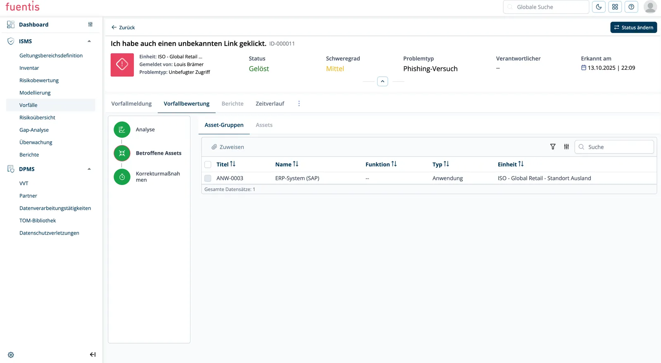Switch to the Zeitverlauf tab
Viewport: 661px width, 363px height.
(270, 104)
